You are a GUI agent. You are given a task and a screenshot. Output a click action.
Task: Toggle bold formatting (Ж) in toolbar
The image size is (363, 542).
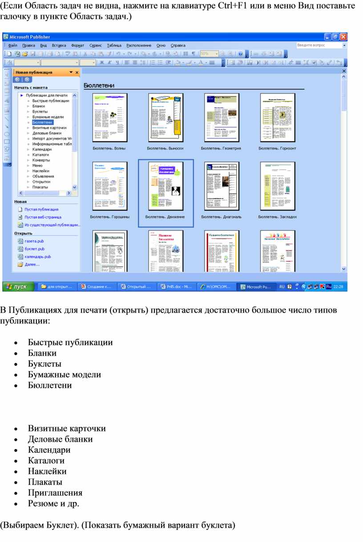102,63
